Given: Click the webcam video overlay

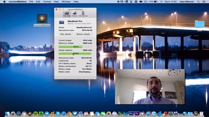Looking at the screenshot, I should pos(150,87).
